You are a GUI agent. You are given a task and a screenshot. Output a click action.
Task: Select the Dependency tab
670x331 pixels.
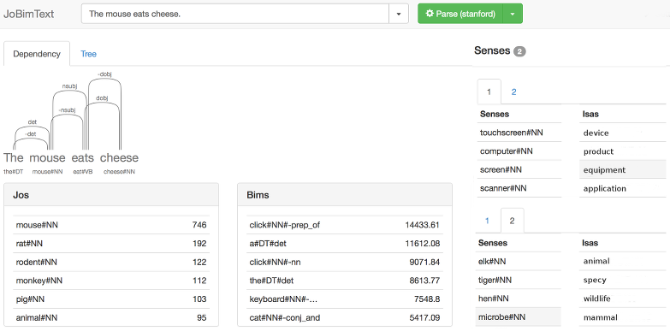point(37,54)
